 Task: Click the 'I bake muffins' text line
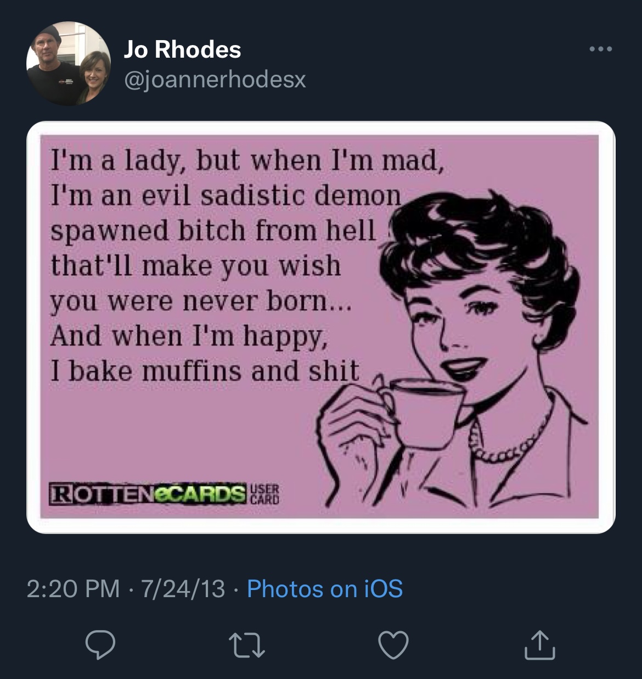(x=205, y=371)
